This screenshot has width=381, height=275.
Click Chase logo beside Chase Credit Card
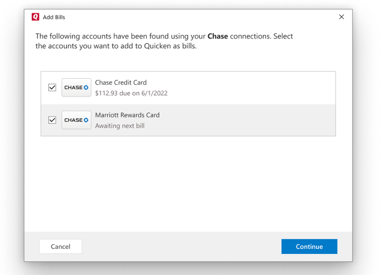[76, 88]
